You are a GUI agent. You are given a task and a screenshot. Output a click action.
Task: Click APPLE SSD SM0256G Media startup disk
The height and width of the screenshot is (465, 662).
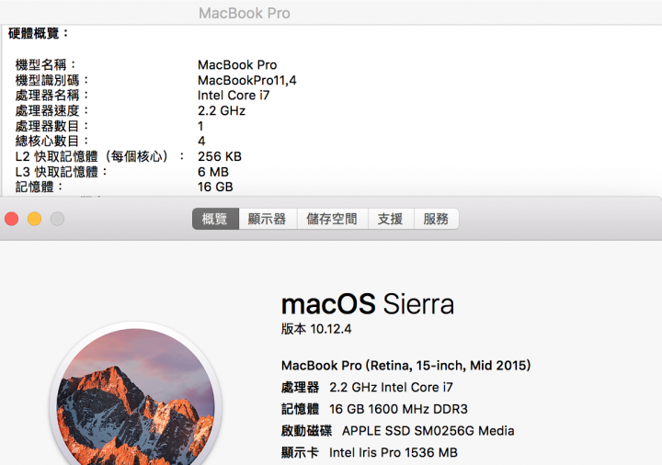point(398,431)
